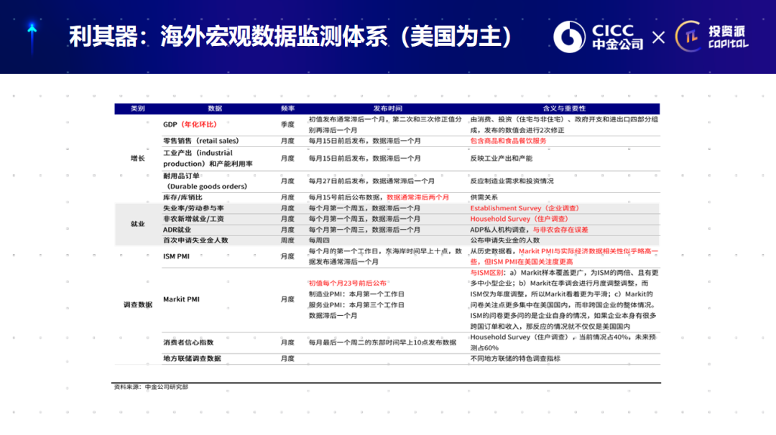This screenshot has width=776, height=435.
Task: Click the 零售销售（retail sales）cell
Action: coord(201,141)
